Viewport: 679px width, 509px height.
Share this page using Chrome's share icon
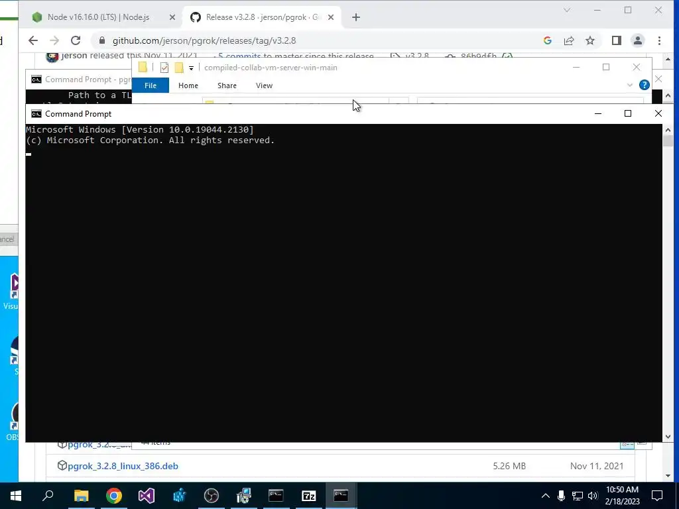569,40
